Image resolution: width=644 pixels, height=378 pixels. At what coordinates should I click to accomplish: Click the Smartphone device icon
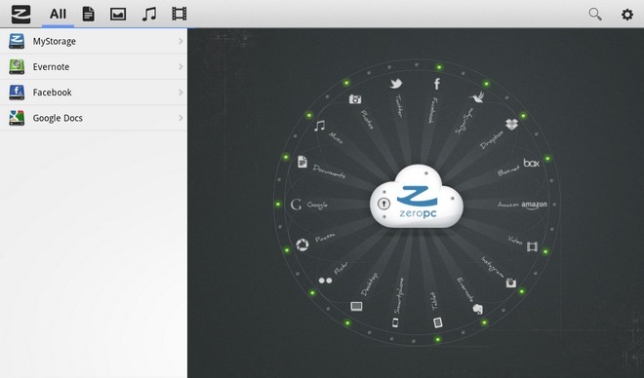395,322
